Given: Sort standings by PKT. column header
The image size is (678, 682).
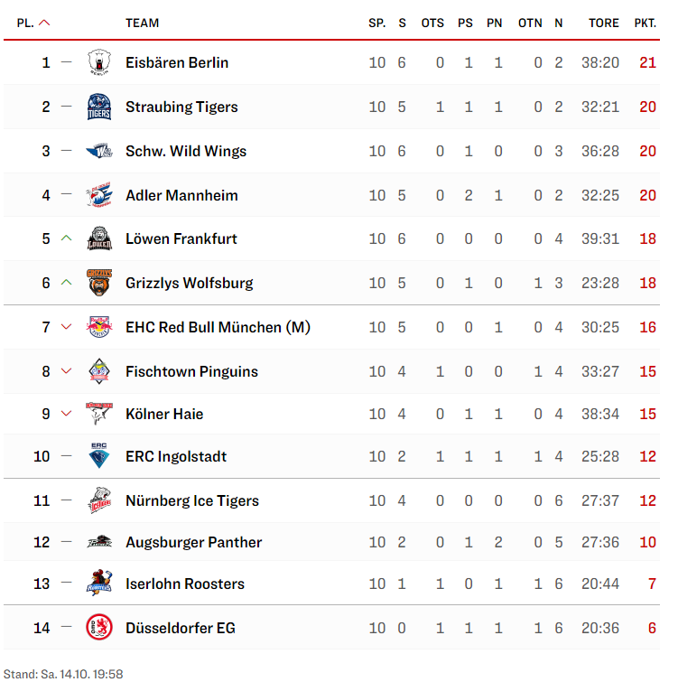Looking at the screenshot, I should coord(645,23).
